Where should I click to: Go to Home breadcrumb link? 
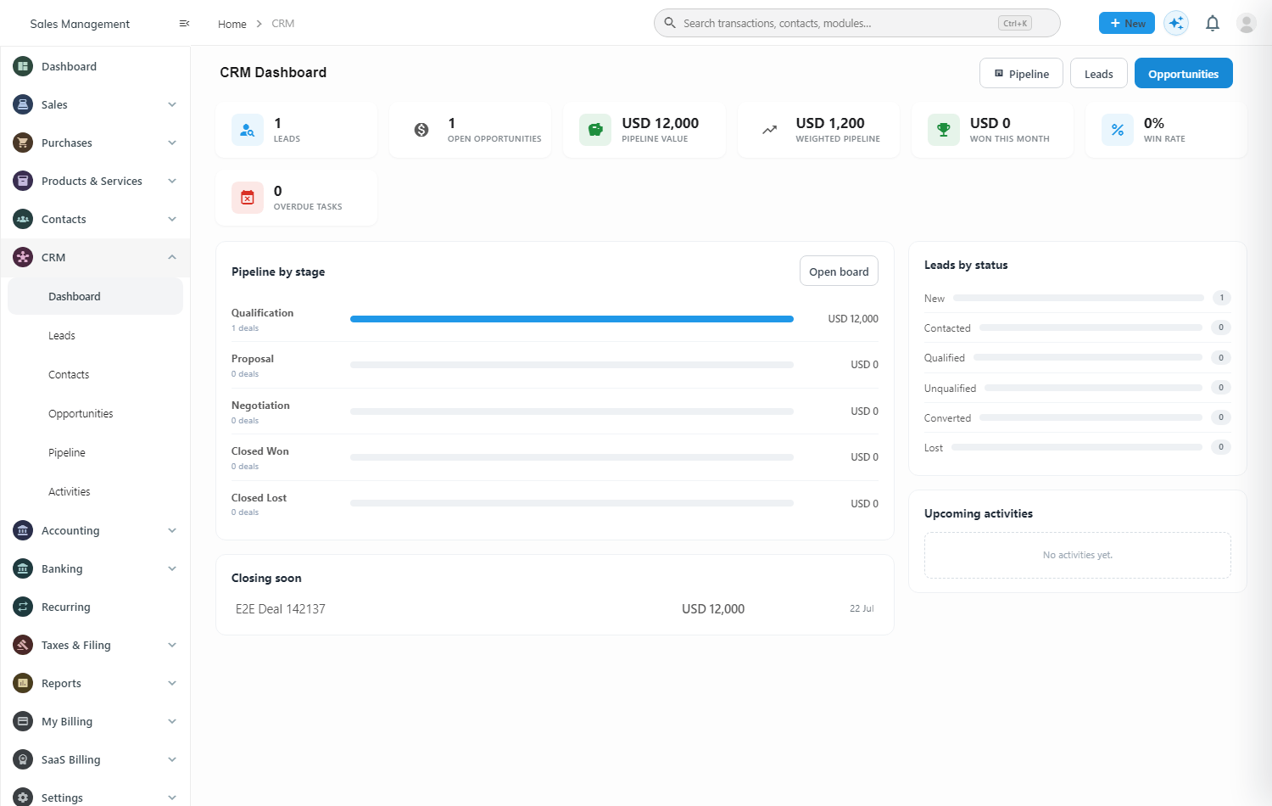(232, 24)
